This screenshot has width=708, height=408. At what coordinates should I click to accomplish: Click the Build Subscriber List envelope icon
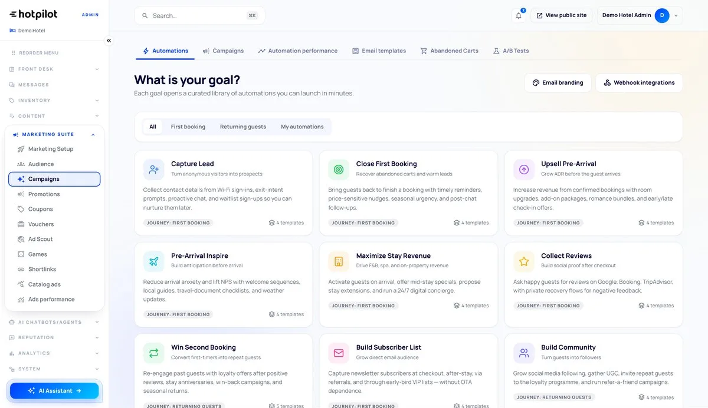click(339, 353)
